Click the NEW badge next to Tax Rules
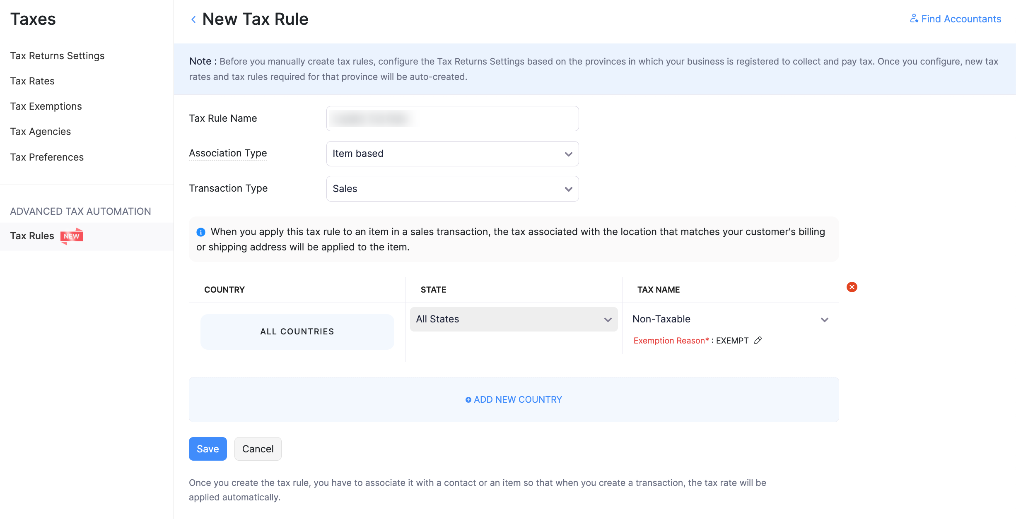1016x519 pixels. point(72,236)
